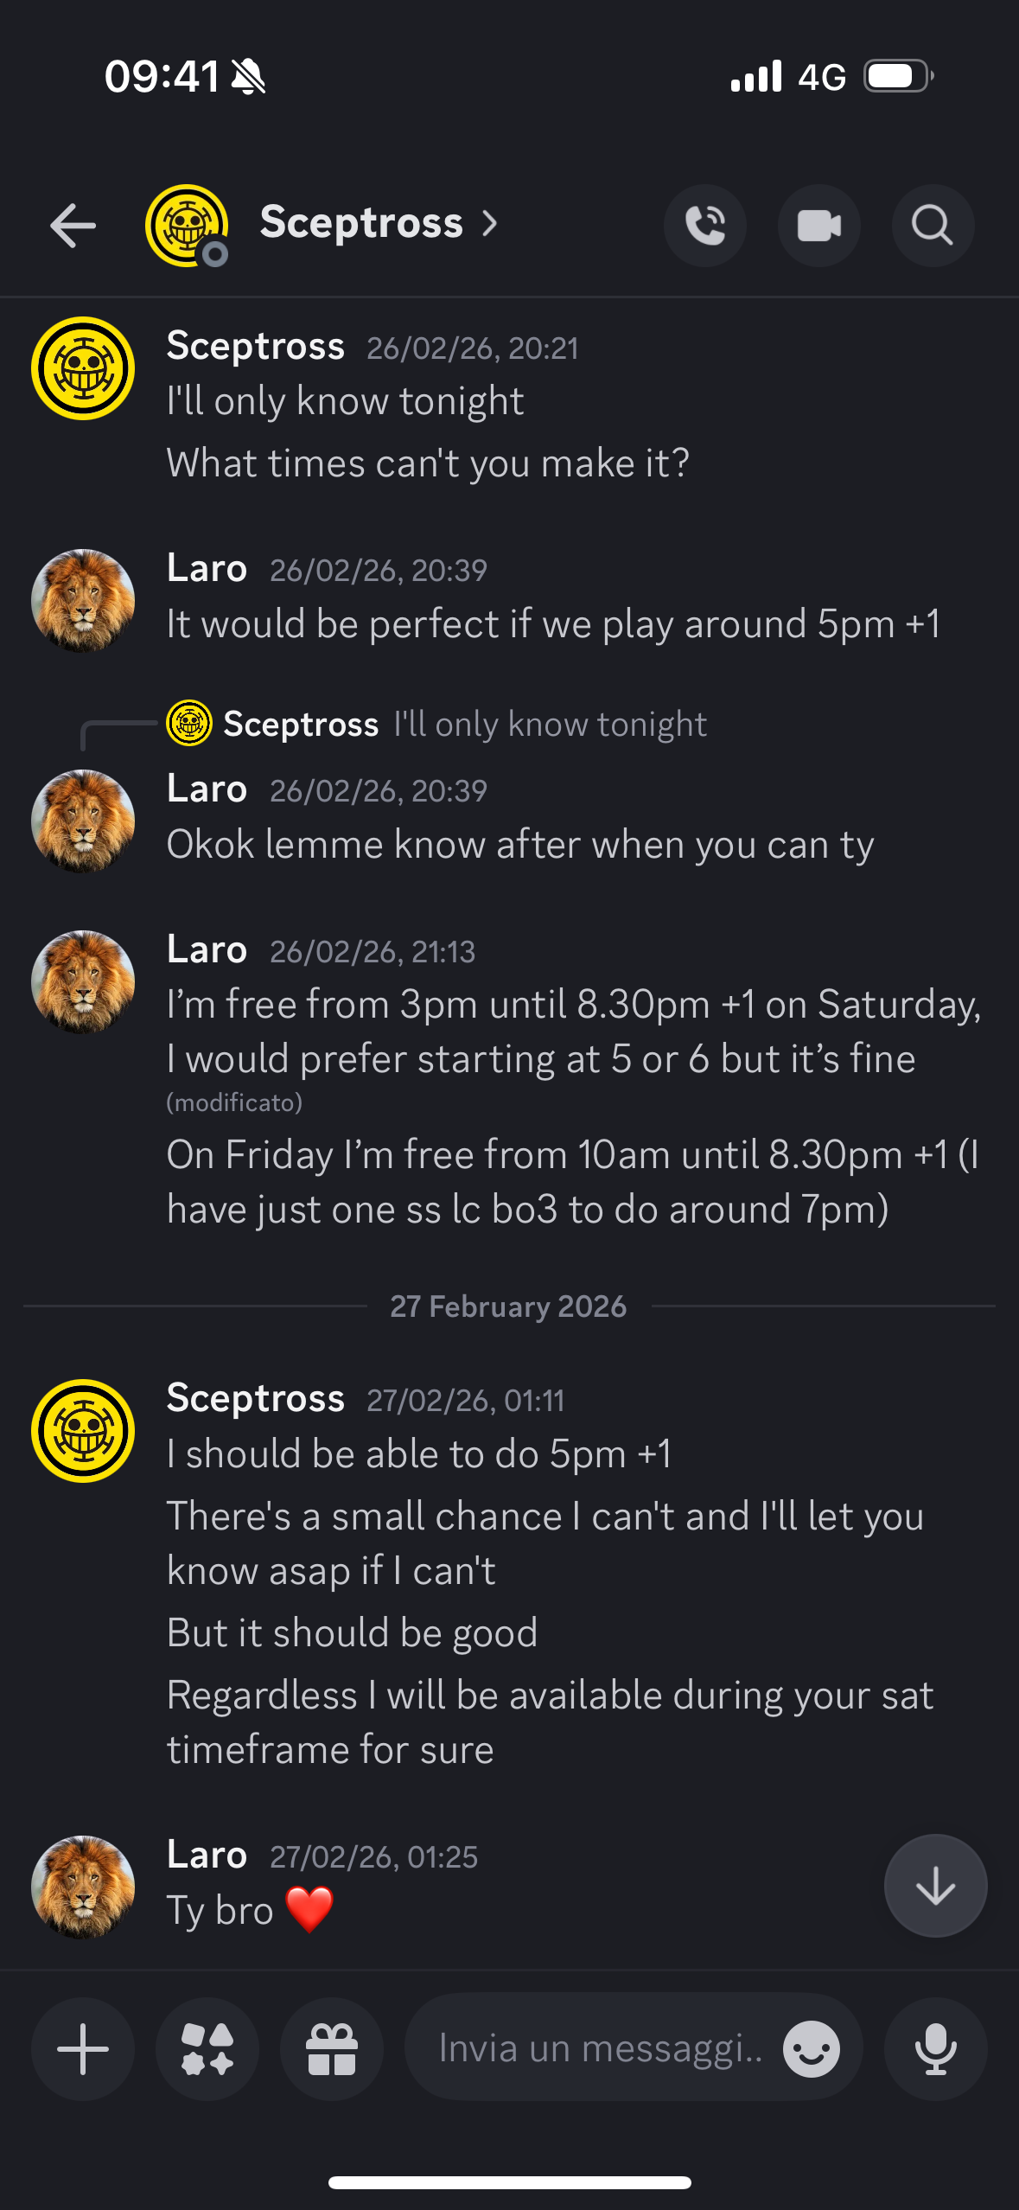Start a video call with Sceptross
This screenshot has width=1019, height=2210.
click(x=818, y=226)
